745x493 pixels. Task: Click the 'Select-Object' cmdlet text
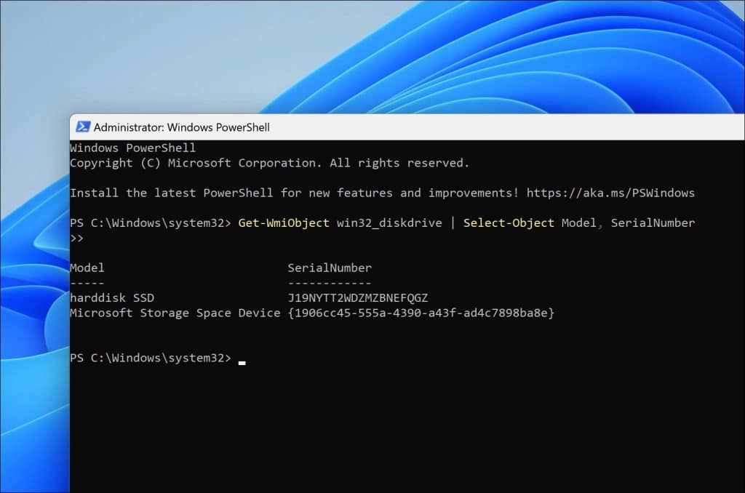pyautogui.click(x=509, y=223)
